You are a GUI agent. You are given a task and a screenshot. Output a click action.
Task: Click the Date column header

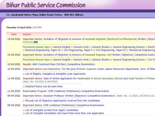tap(14, 35)
